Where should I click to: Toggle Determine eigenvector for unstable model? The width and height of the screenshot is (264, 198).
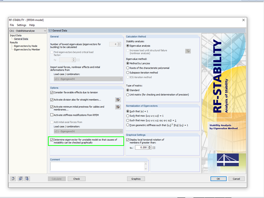tap(52, 140)
